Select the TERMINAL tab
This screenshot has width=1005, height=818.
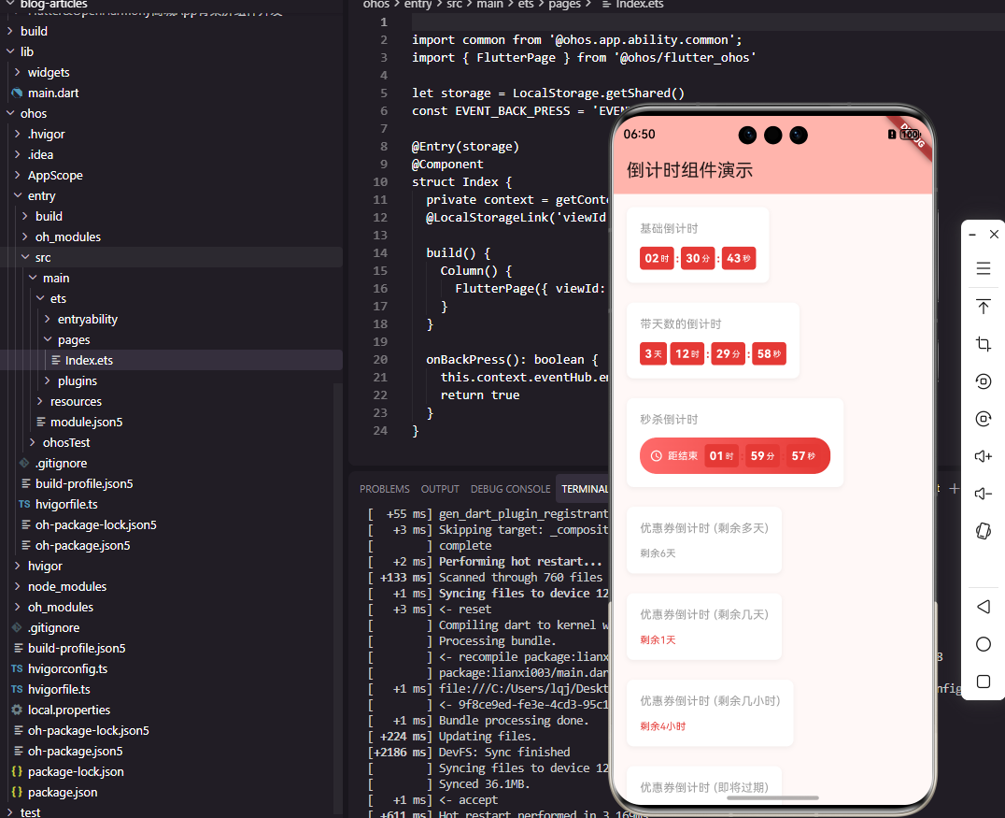coord(585,489)
